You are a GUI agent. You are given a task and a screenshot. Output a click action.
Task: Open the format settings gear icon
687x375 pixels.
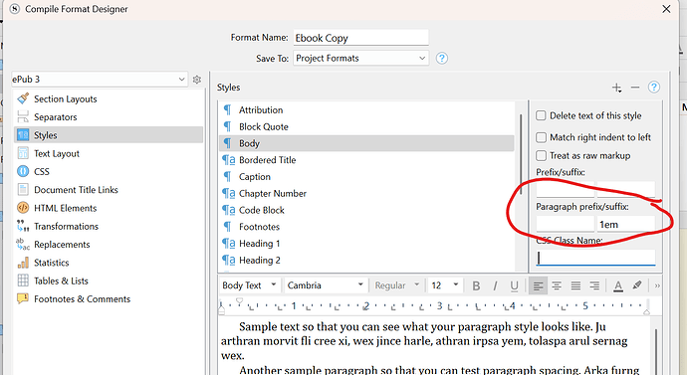pyautogui.click(x=197, y=80)
